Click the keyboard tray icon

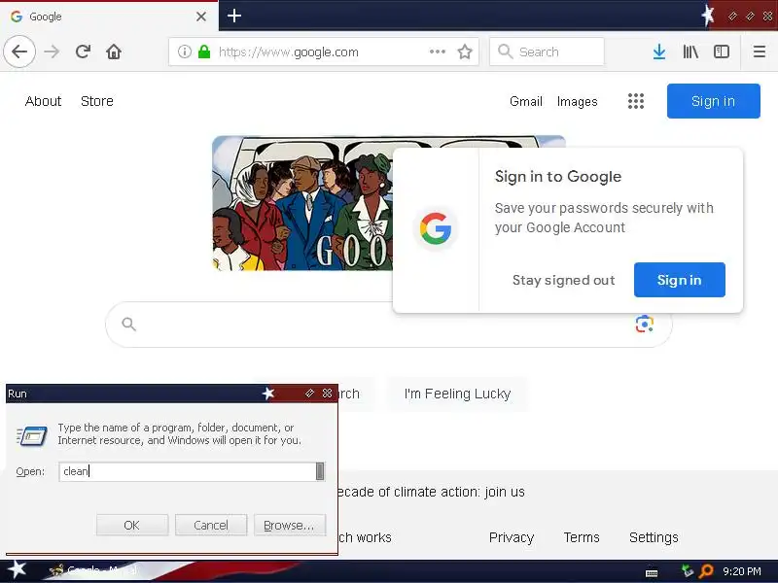(652, 572)
